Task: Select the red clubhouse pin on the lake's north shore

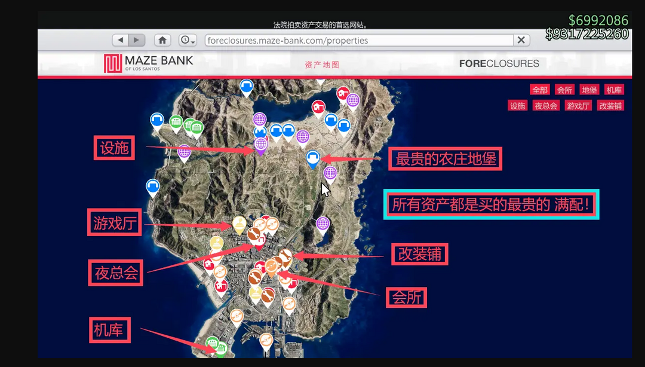Action: pyautogui.click(x=318, y=108)
